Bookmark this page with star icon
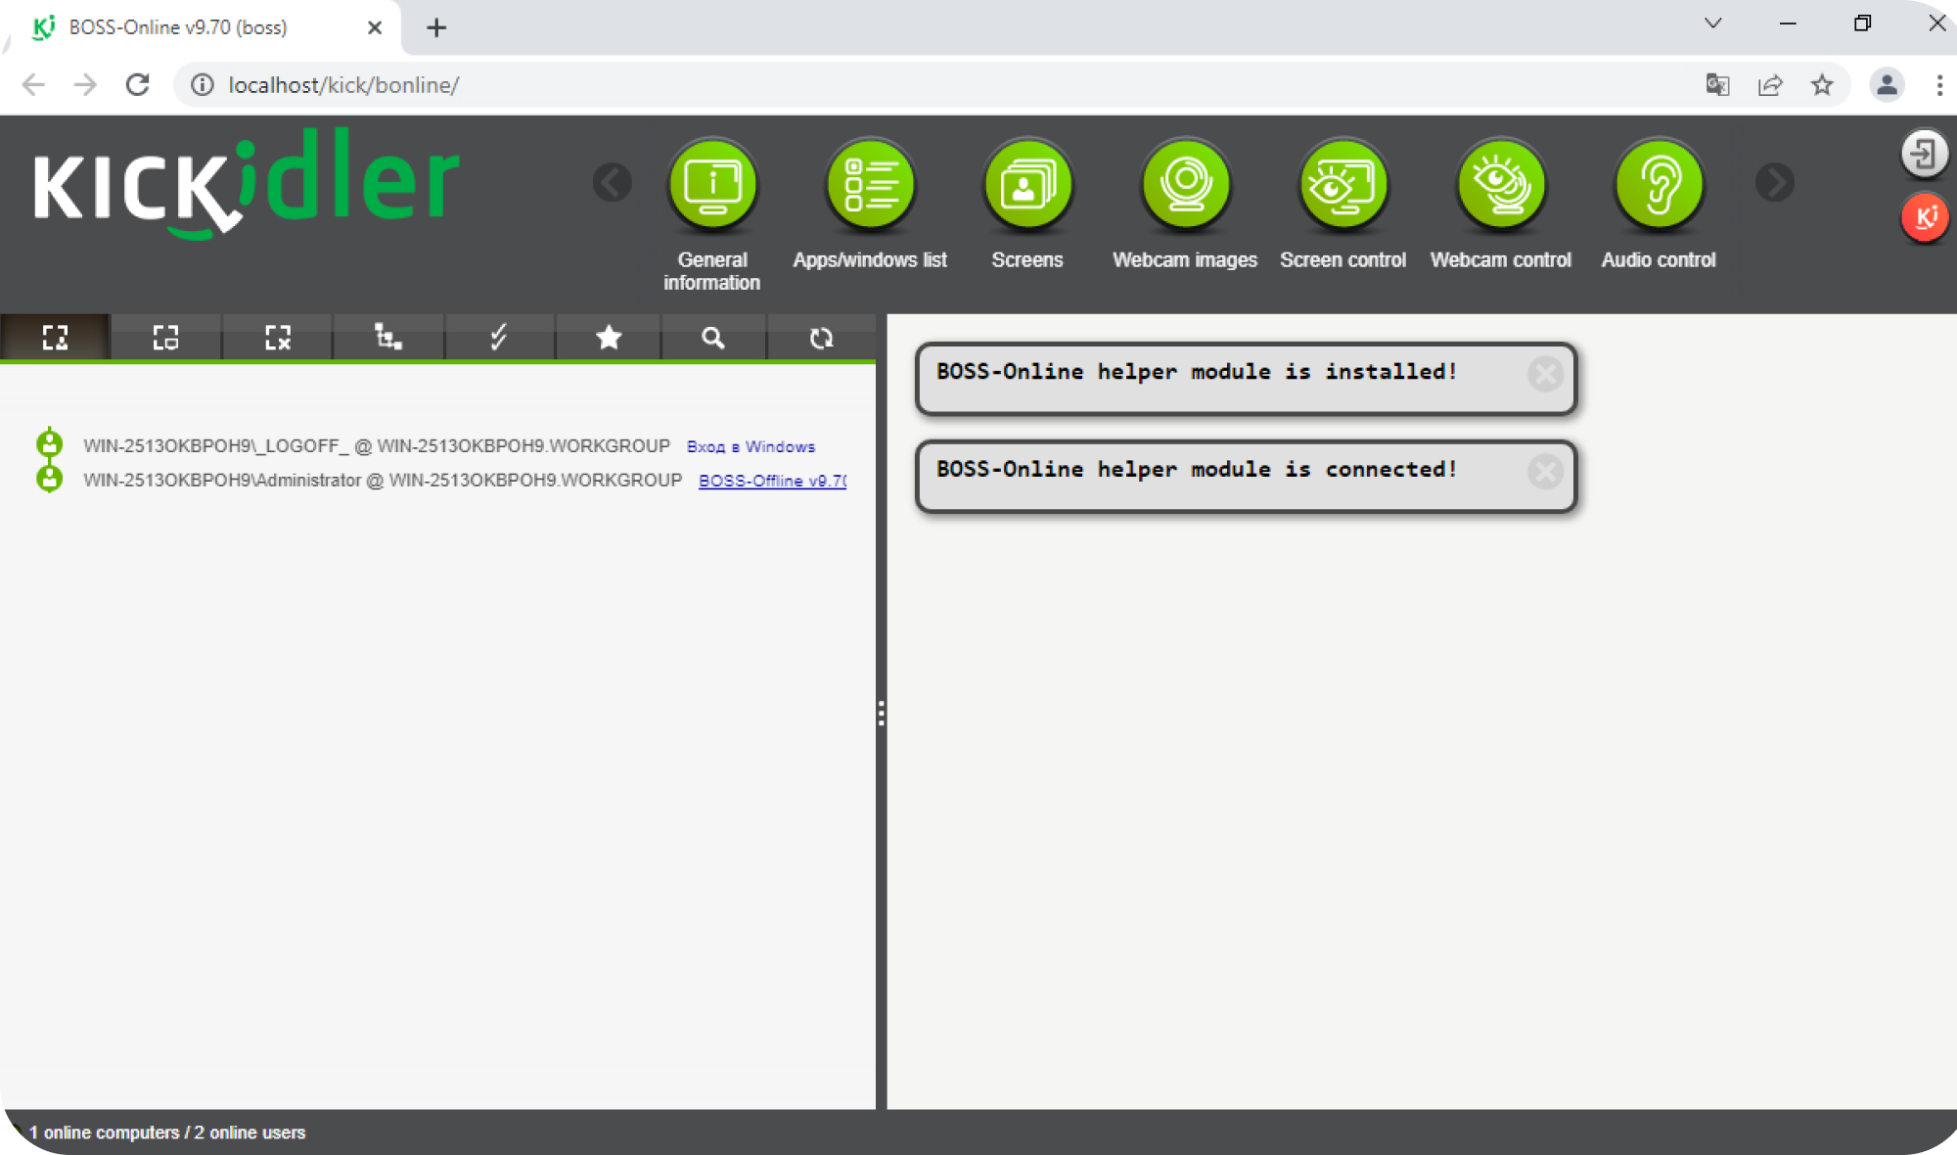 (x=1822, y=85)
